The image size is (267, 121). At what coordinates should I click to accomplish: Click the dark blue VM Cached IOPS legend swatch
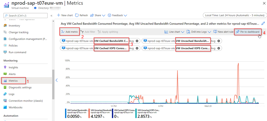click(x=112, y=113)
